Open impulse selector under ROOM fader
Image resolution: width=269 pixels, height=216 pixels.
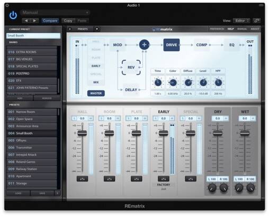tap(109, 179)
